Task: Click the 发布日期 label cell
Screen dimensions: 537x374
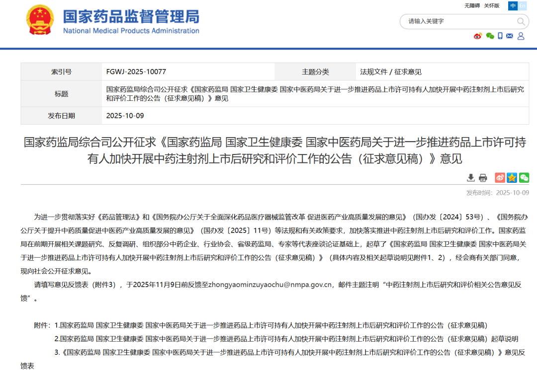Action: click(61, 116)
